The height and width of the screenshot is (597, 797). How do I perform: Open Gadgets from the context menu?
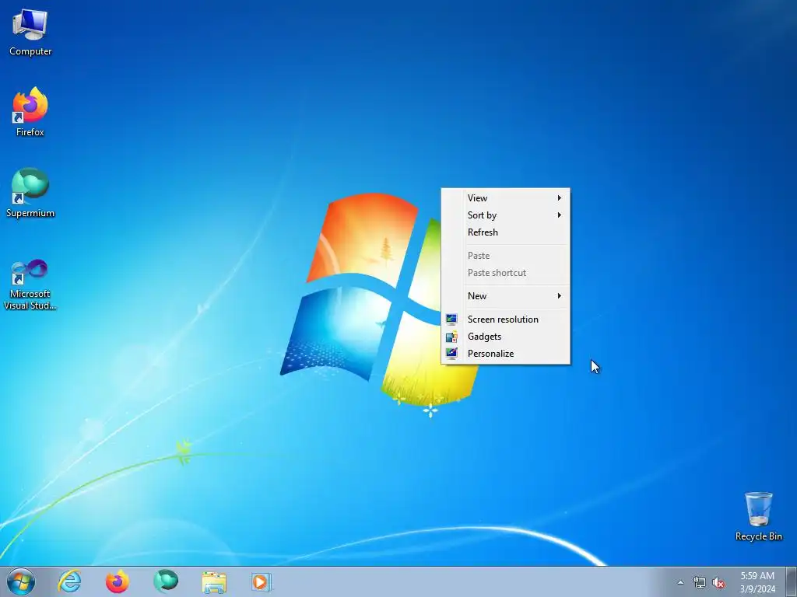click(x=505, y=337)
